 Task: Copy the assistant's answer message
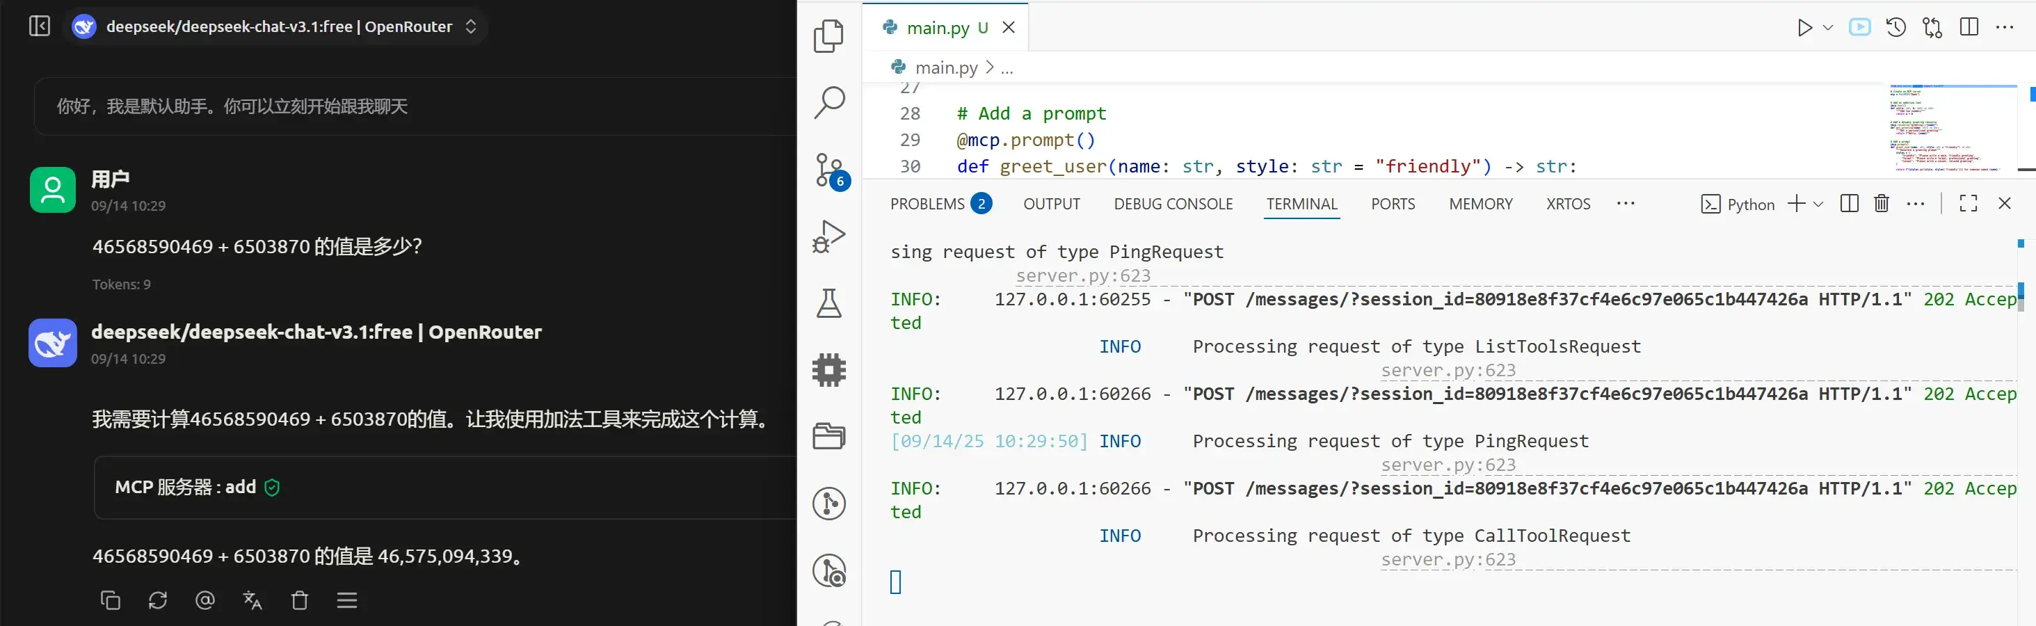click(111, 601)
